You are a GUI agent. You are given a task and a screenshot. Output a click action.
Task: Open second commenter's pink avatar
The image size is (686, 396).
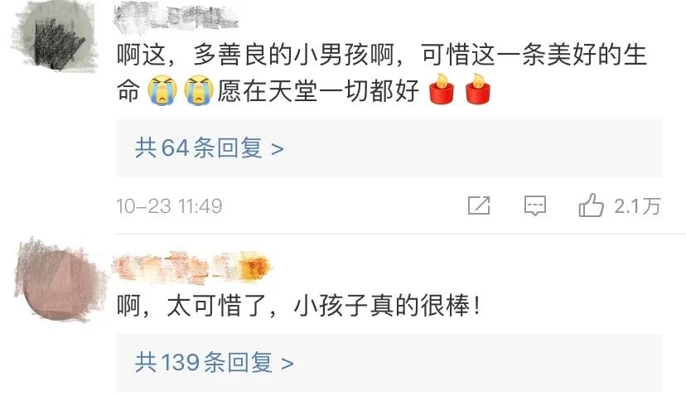tap(59, 279)
